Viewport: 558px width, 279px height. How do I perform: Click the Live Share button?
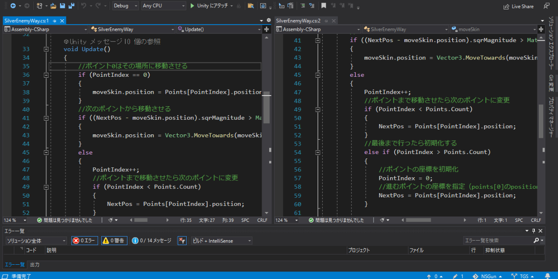click(518, 6)
